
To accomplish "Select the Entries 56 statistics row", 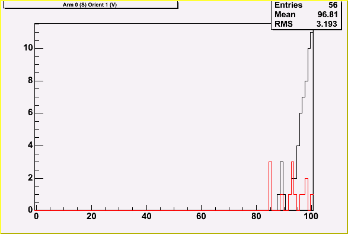I will point(306,5).
